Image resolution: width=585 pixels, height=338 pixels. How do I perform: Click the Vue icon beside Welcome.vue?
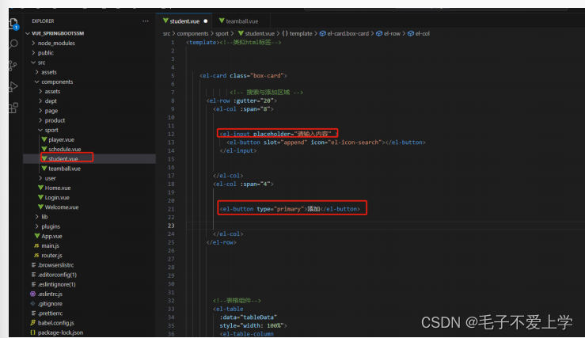[x=40, y=207]
